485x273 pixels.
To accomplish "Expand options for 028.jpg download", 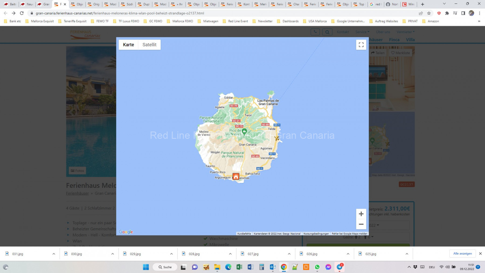I will 230,254.
